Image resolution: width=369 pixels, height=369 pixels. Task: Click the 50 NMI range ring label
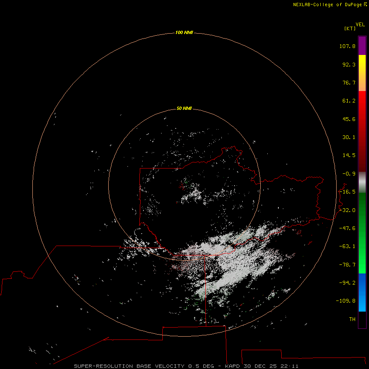pos(184,109)
